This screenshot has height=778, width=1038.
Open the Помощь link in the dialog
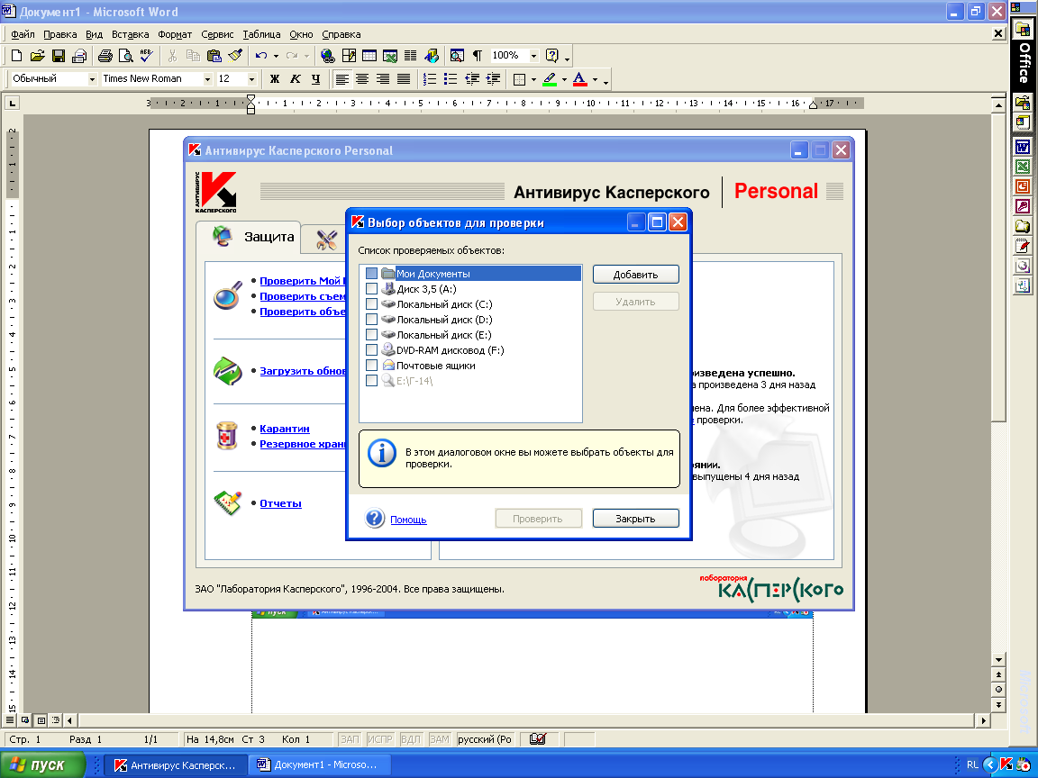point(408,520)
